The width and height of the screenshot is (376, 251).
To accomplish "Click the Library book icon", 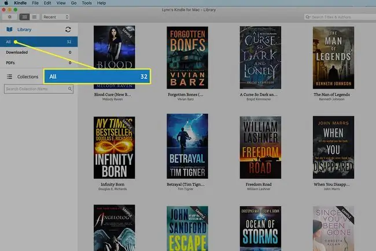I will point(9,30).
